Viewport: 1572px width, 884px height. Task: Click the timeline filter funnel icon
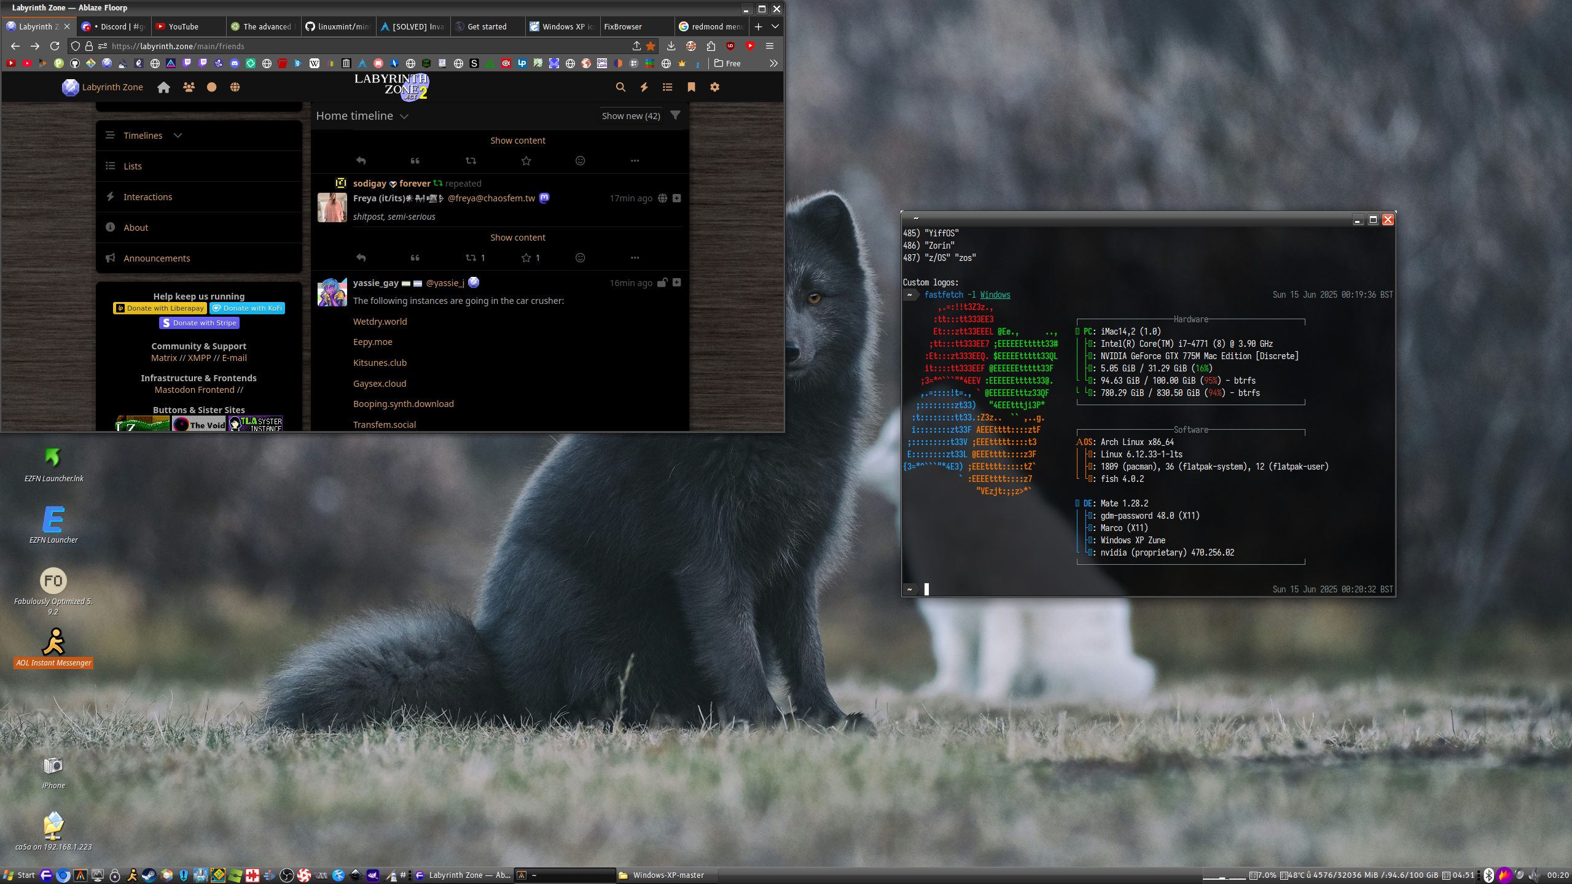[675, 115]
